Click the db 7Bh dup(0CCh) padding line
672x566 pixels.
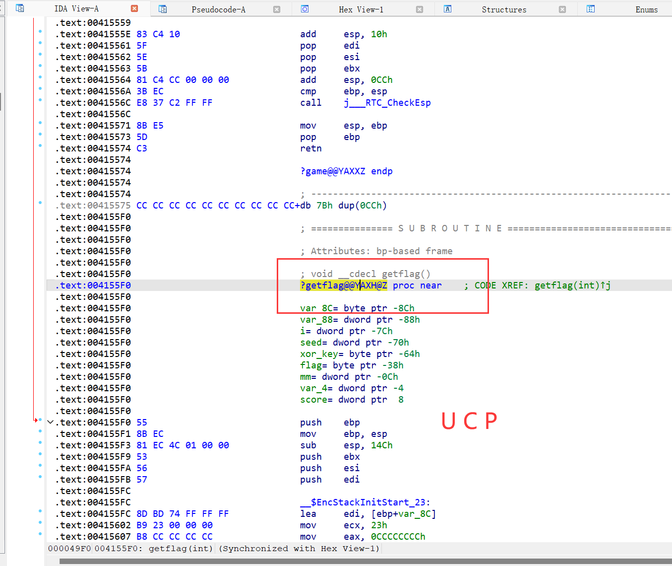343,206
